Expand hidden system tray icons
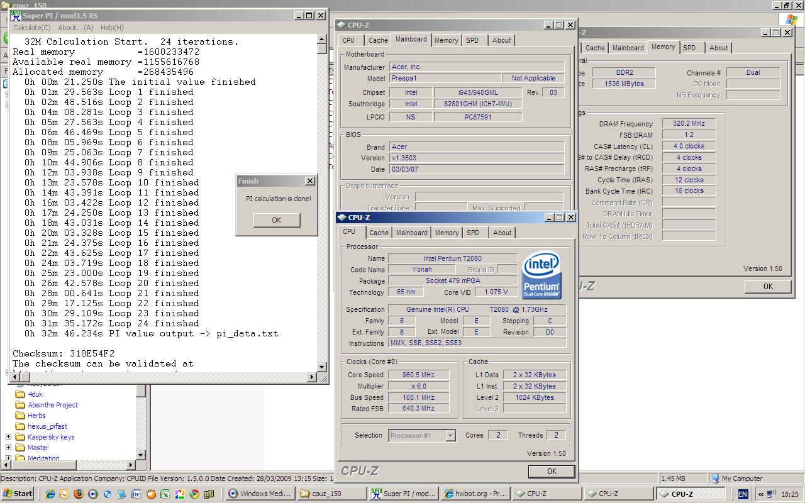This screenshot has height=503, width=805. click(x=760, y=494)
